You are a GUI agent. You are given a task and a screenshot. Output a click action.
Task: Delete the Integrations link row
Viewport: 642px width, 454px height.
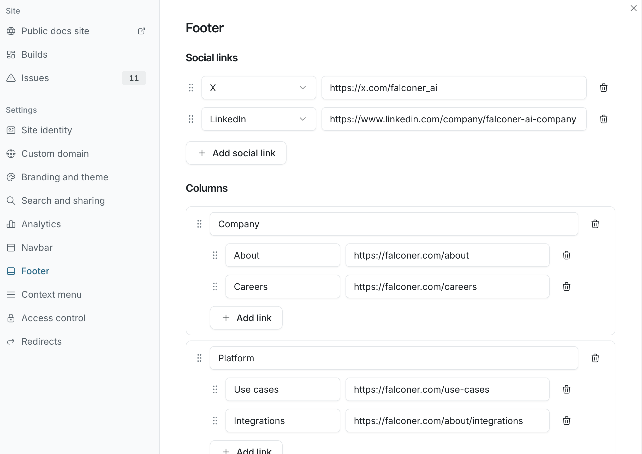pos(567,421)
